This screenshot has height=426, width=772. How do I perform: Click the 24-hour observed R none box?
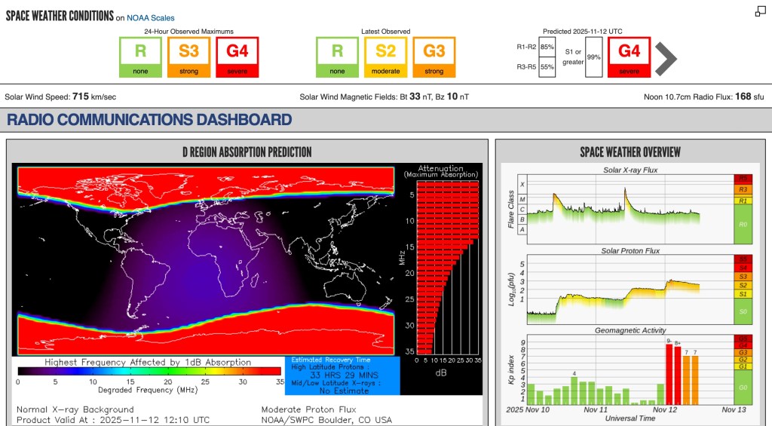140,57
